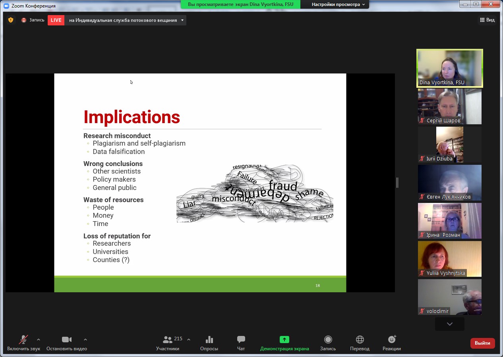Select Dina Vyortkina's video thumbnail

point(449,68)
